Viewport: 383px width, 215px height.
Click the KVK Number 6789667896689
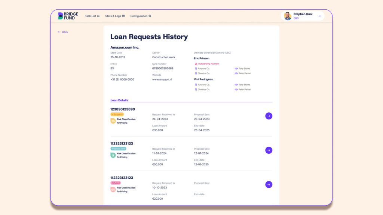click(x=163, y=68)
